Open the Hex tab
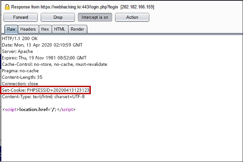 [45, 29]
